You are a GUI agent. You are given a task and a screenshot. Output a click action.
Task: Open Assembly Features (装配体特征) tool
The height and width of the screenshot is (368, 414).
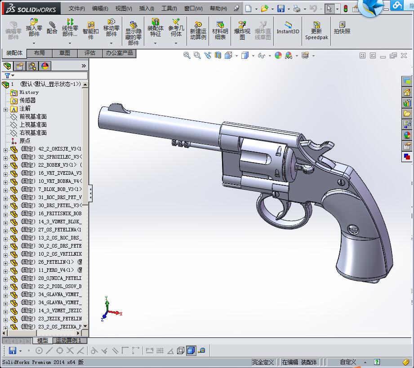click(x=155, y=28)
